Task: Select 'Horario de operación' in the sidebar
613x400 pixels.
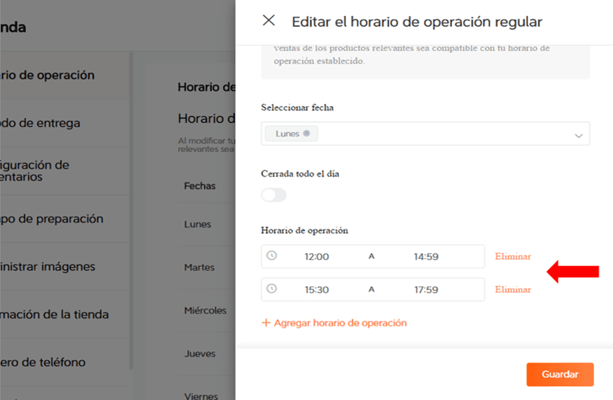Action: [x=47, y=75]
